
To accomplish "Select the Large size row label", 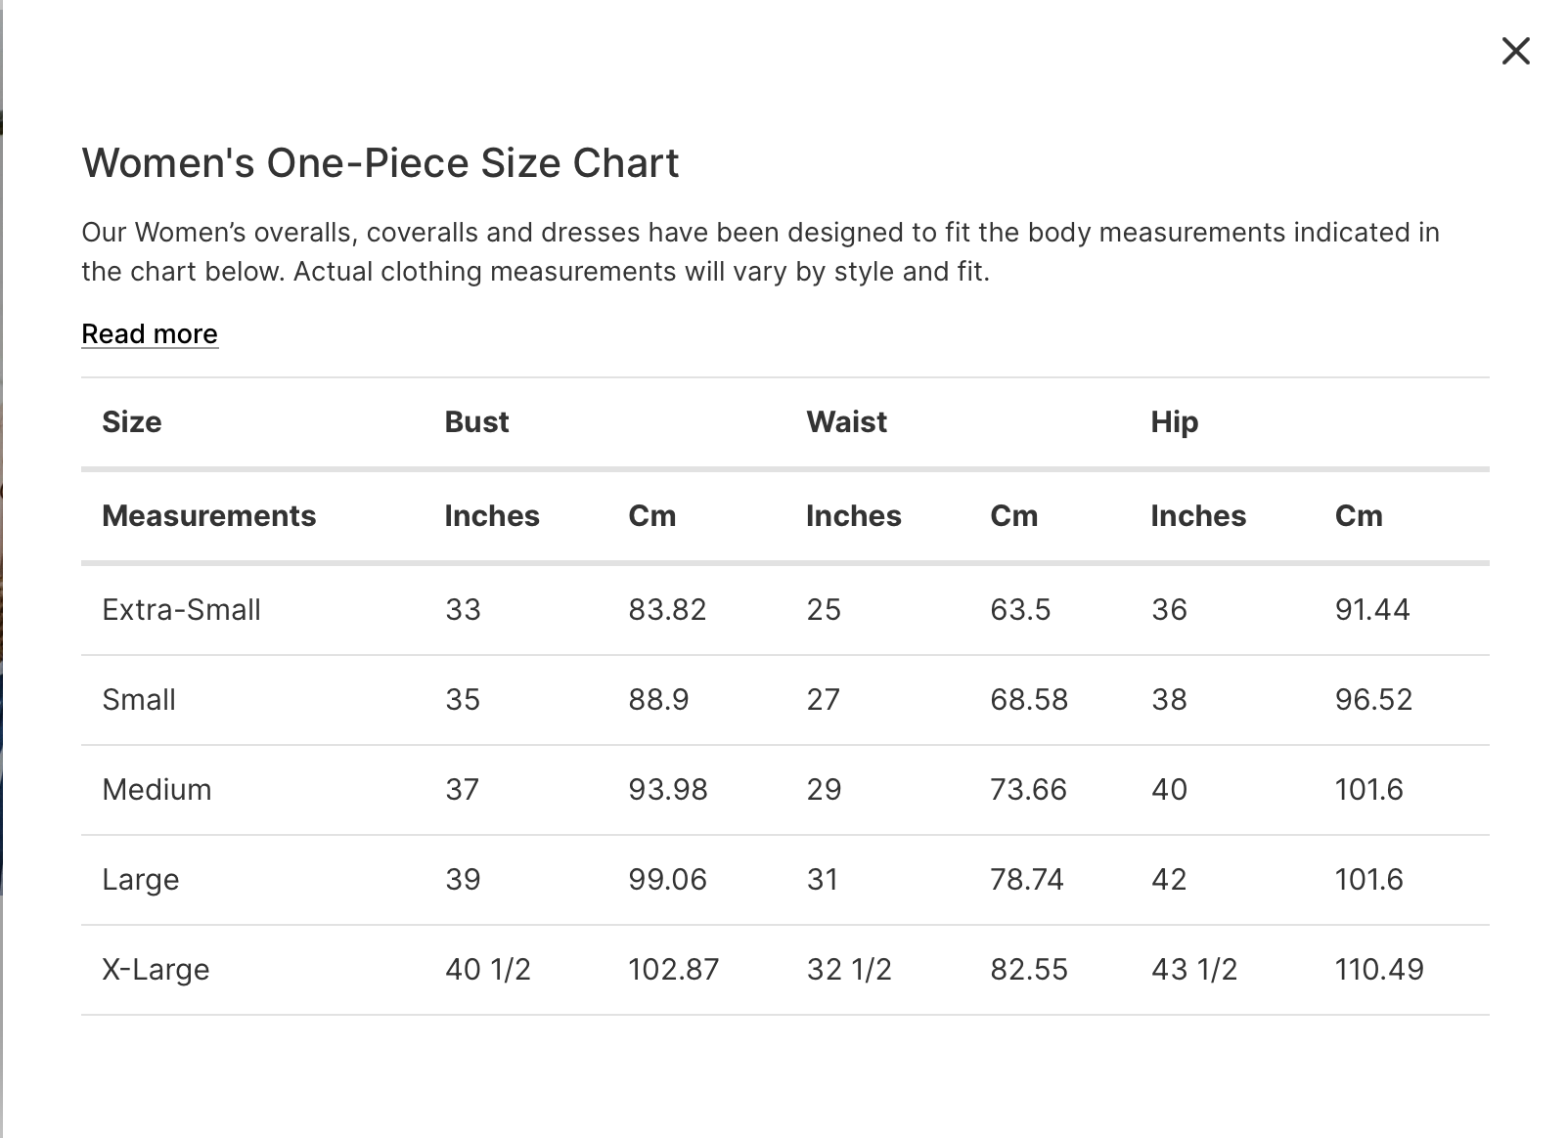I will 141,880.
